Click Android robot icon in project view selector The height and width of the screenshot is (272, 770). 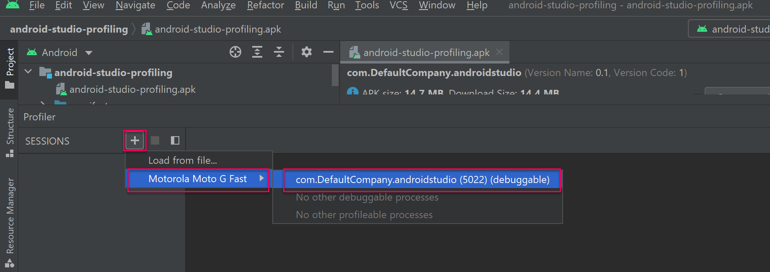[32, 52]
